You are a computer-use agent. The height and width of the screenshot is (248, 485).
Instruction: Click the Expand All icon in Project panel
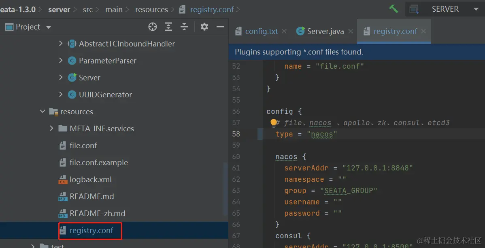(x=168, y=27)
